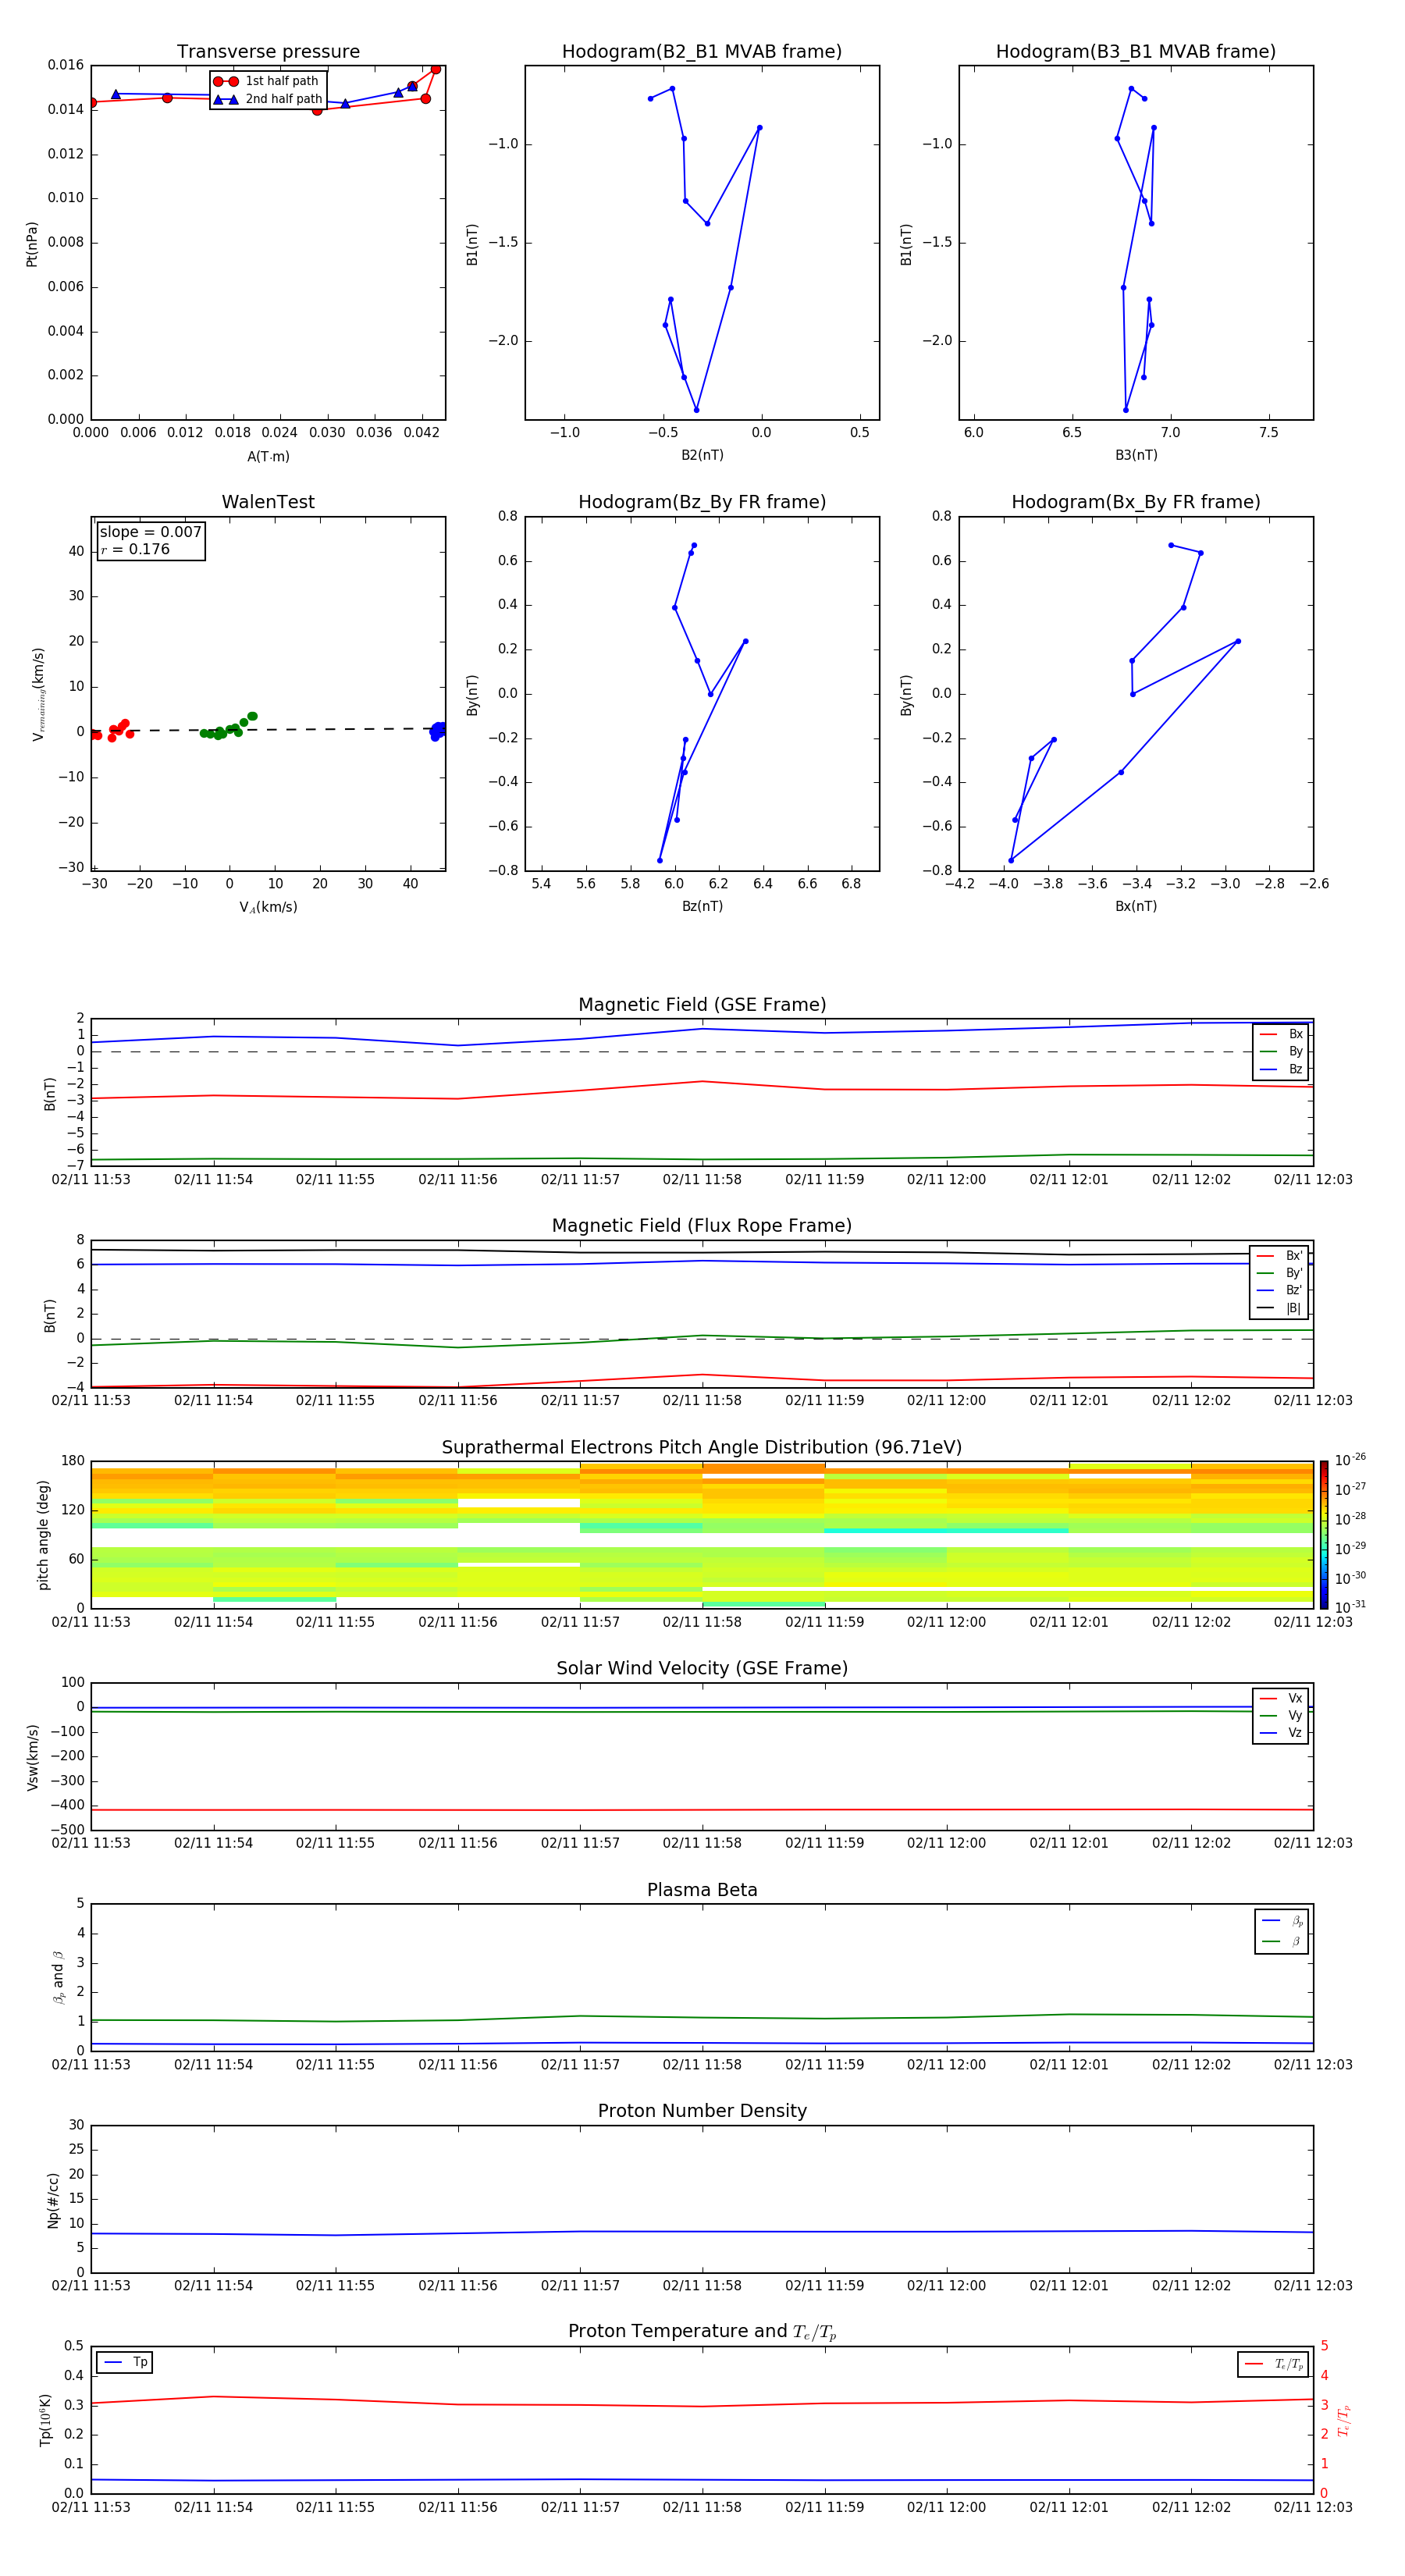
Task: Click the 'Proton Temperature and Te/Tp' title
Action: point(702,2333)
